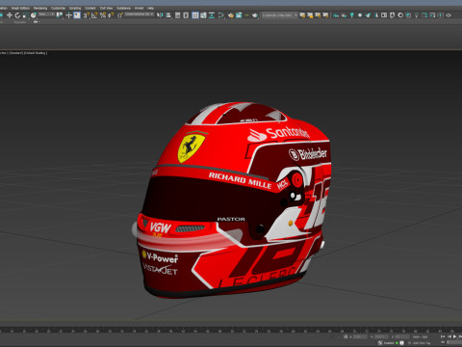
Task: Click Use Pivot Point Center icon
Action: point(59,15)
